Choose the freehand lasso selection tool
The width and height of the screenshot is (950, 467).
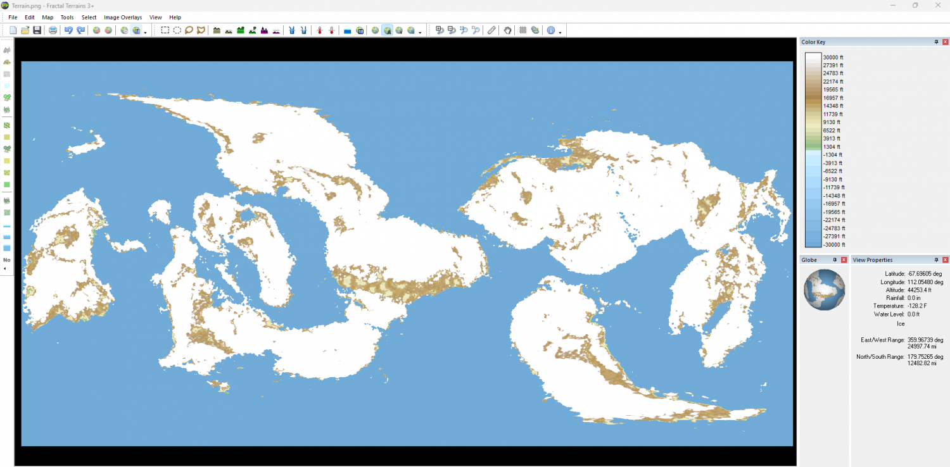coord(189,30)
